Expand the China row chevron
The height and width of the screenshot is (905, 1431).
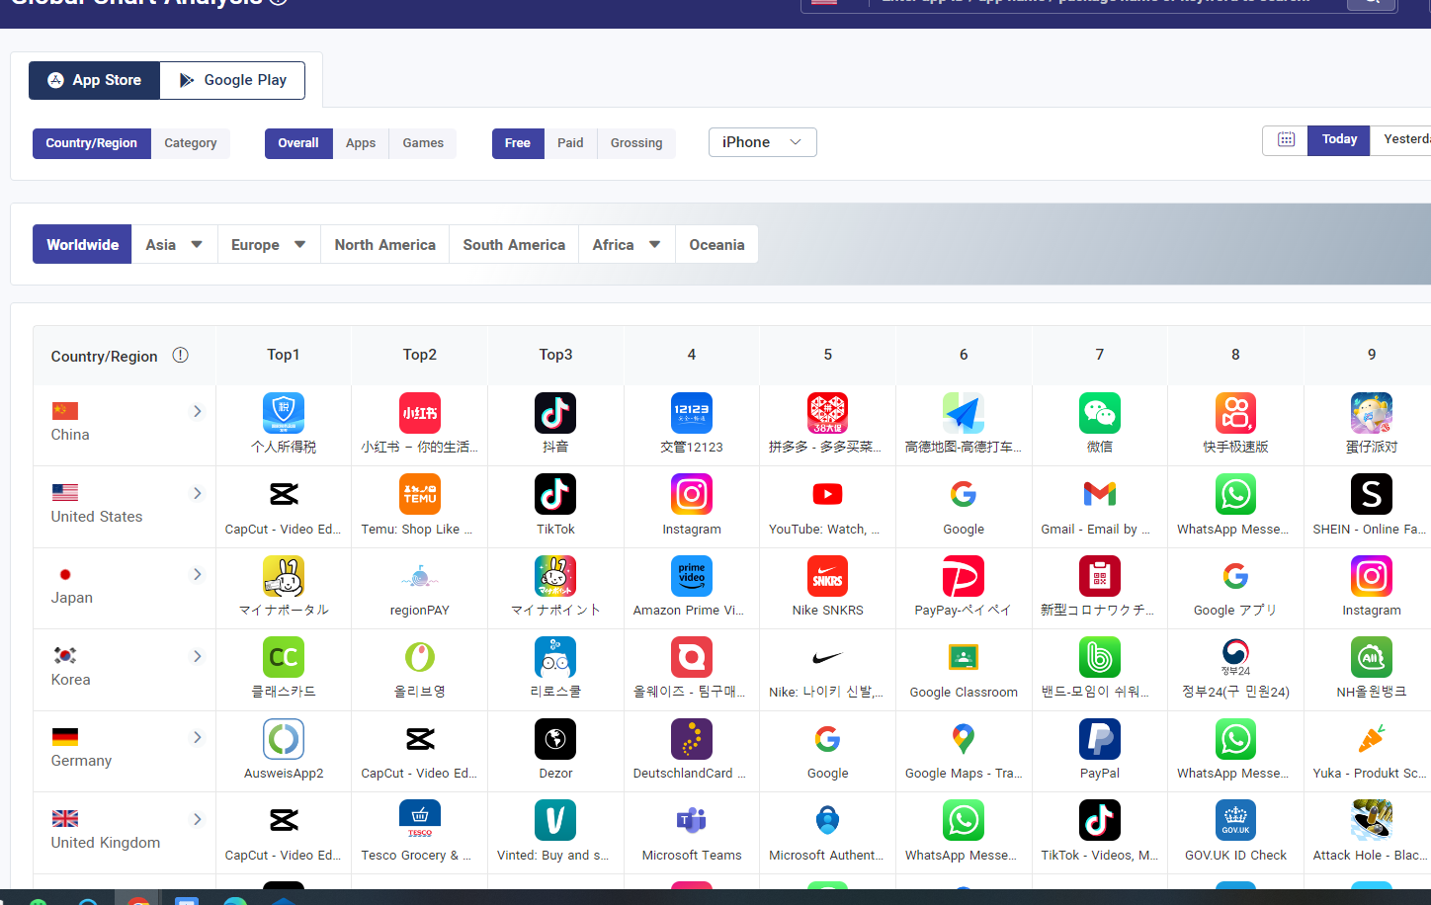(198, 411)
